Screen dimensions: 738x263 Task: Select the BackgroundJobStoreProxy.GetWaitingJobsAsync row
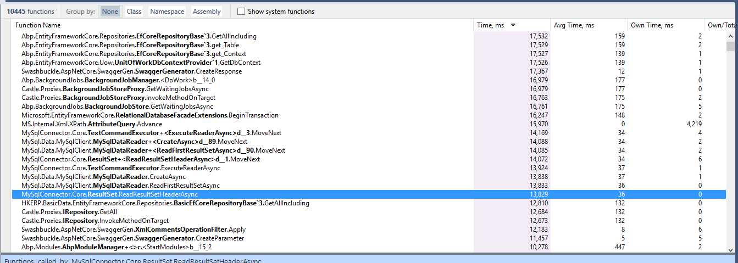[369, 89]
